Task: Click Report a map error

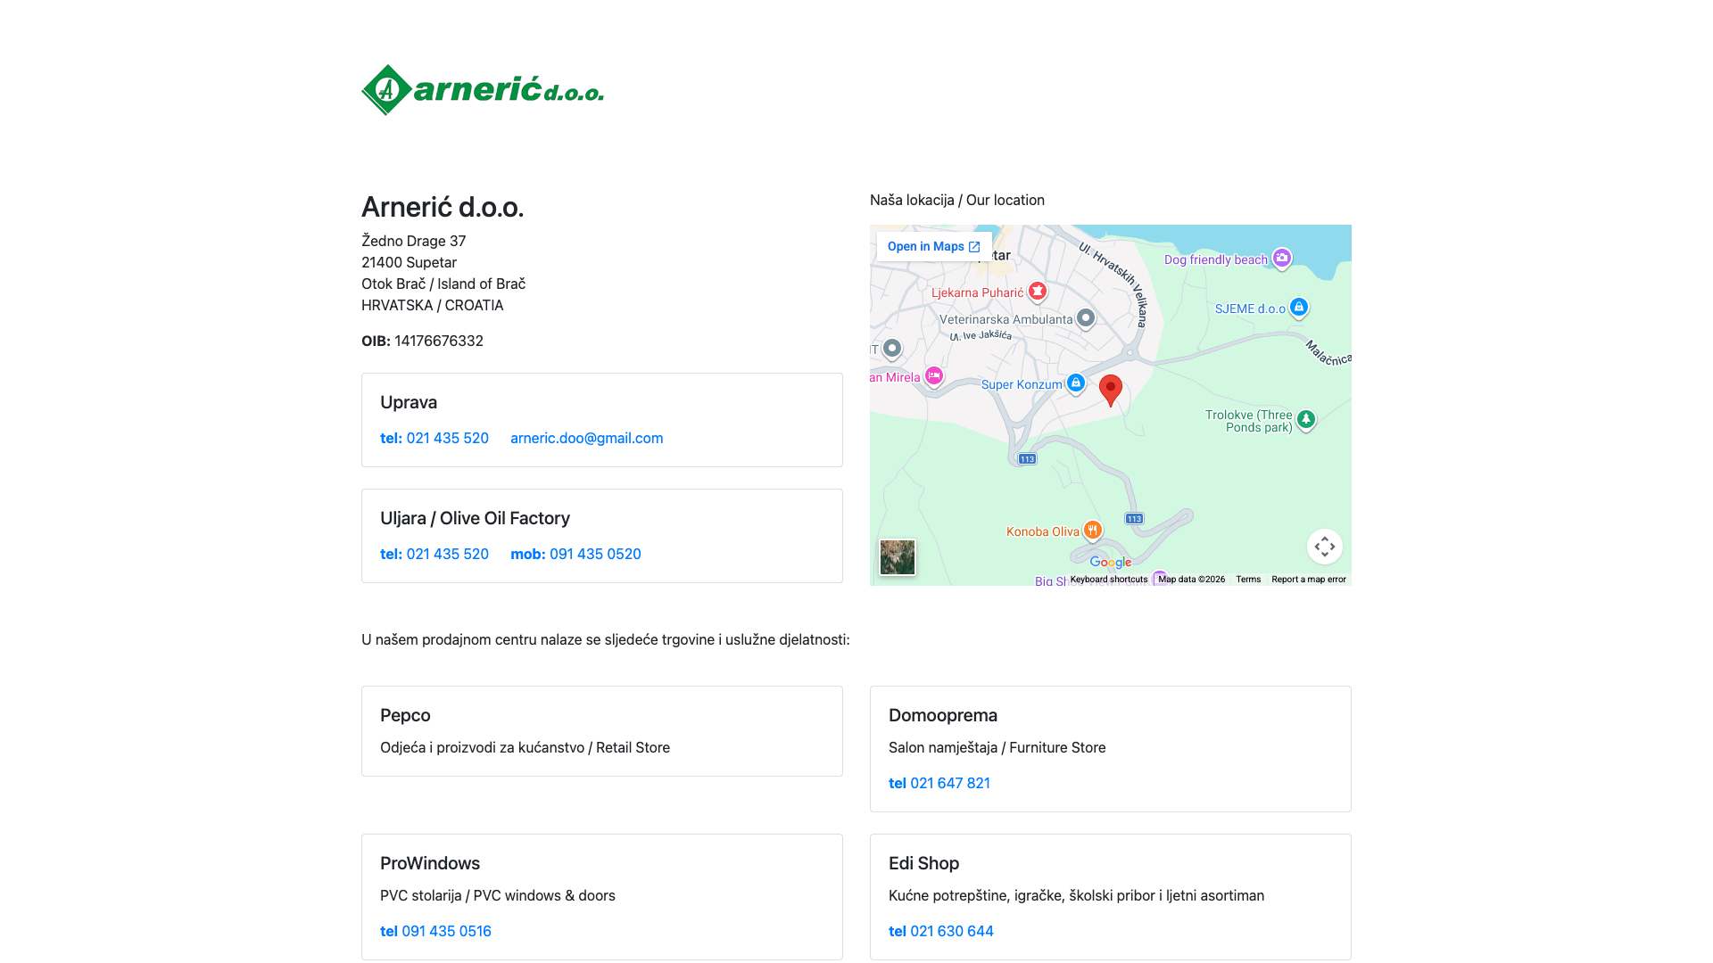Action: pos(1309,580)
